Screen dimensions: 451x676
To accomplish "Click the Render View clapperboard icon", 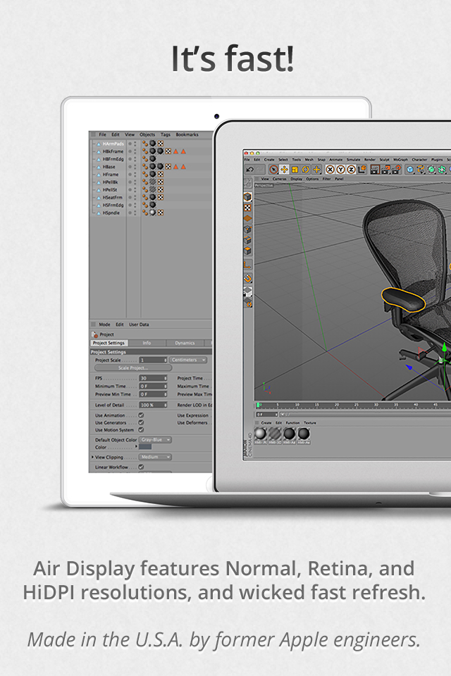I will (375, 170).
